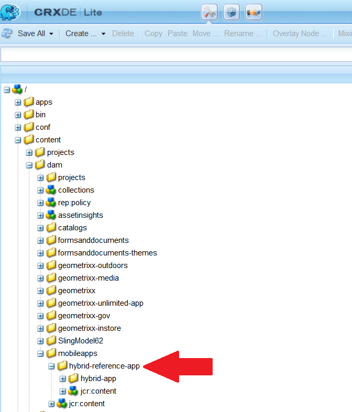Collapse the mobileapps folder
Image resolution: width=352 pixels, height=412 pixels.
tap(40, 354)
